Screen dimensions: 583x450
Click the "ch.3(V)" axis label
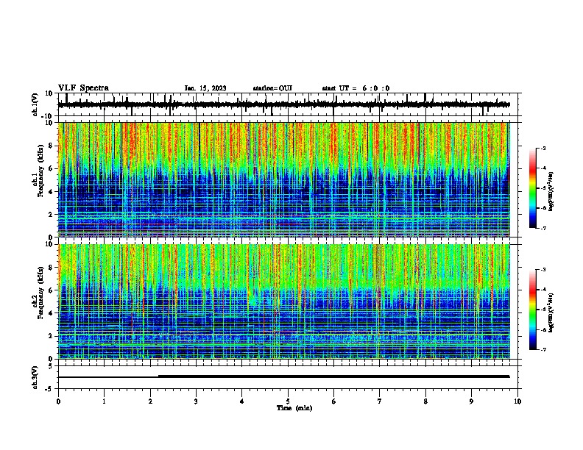pyautogui.click(x=35, y=377)
